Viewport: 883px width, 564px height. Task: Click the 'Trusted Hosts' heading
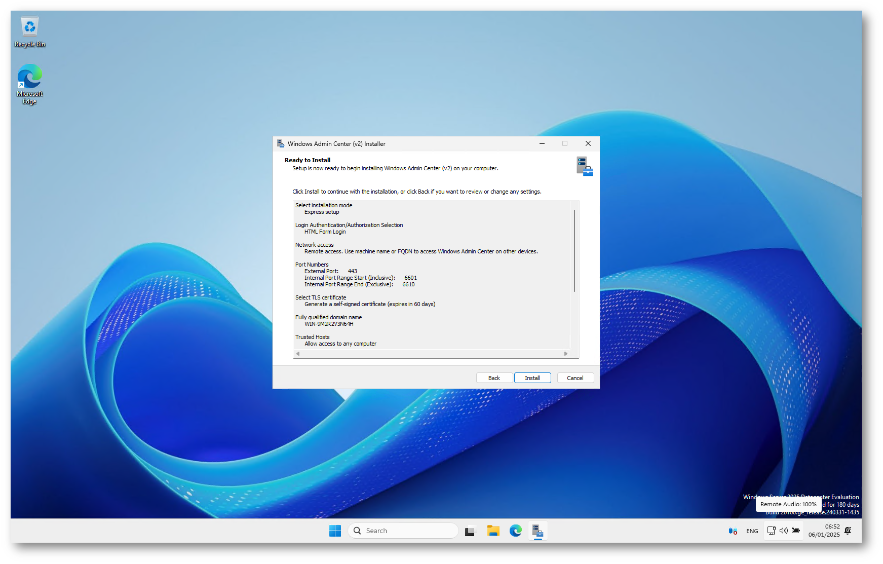[x=313, y=337]
